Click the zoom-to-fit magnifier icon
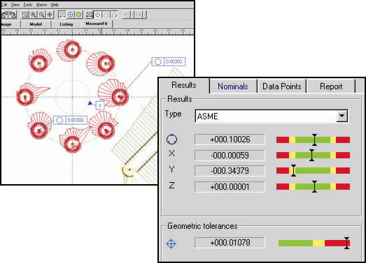The height and width of the screenshot is (263, 366). tap(24, 15)
